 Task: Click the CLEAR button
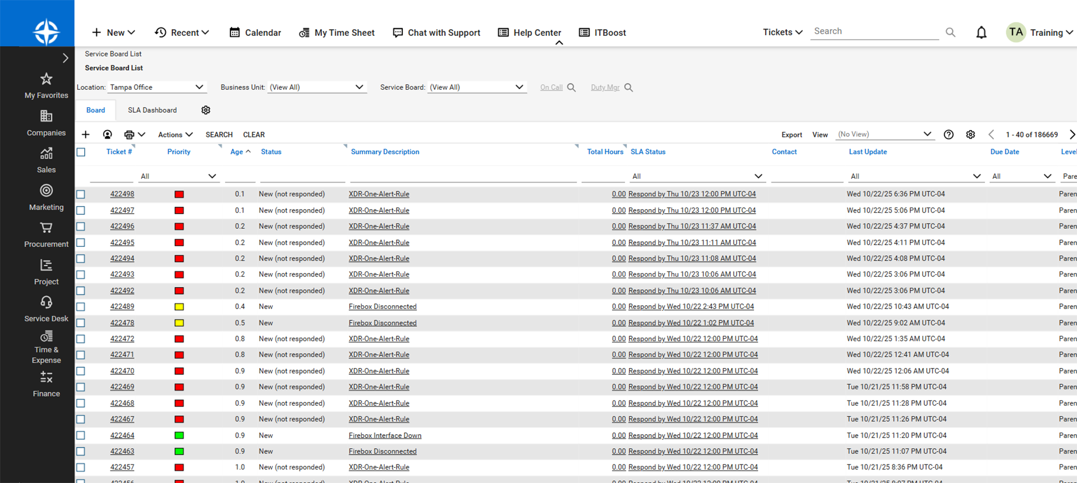(254, 135)
